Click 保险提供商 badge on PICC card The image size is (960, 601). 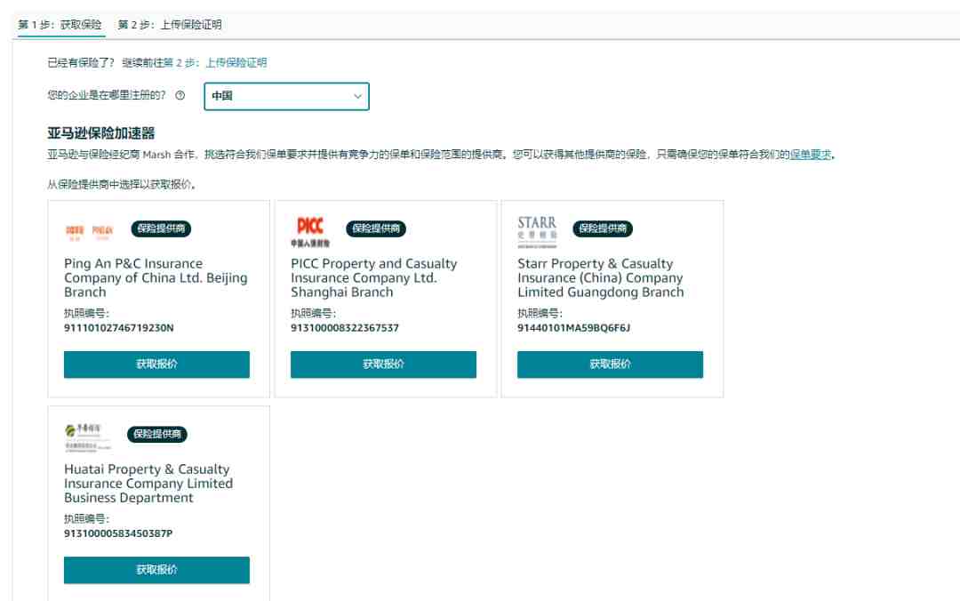pyautogui.click(x=376, y=228)
